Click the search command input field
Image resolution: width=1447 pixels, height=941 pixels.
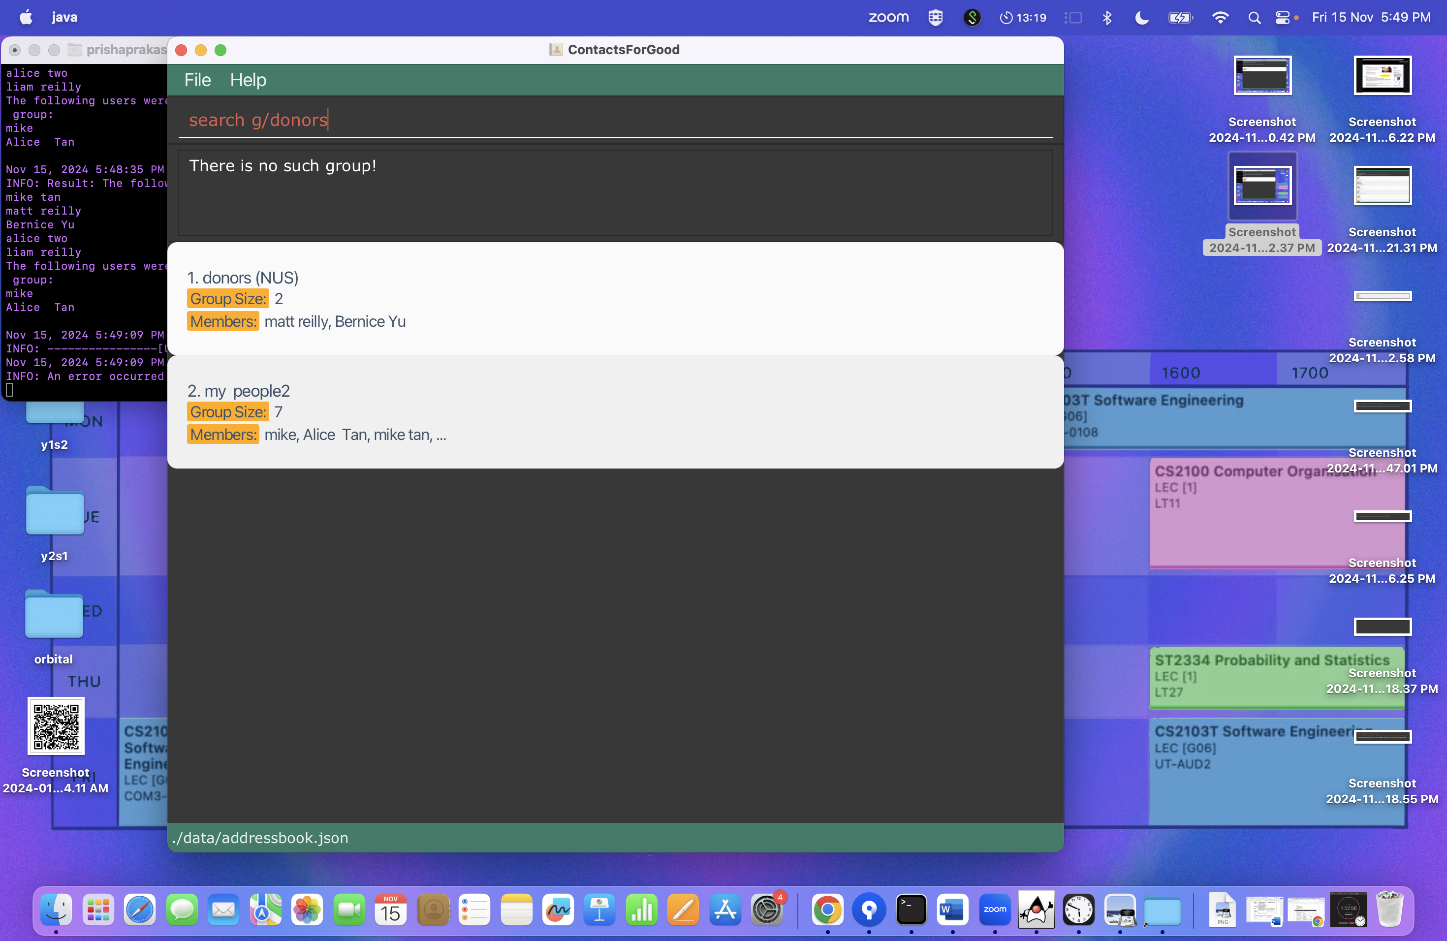pyautogui.click(x=614, y=120)
